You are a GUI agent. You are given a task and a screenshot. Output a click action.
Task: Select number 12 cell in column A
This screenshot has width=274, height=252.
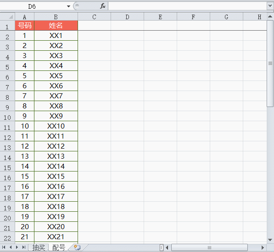tap(25, 146)
